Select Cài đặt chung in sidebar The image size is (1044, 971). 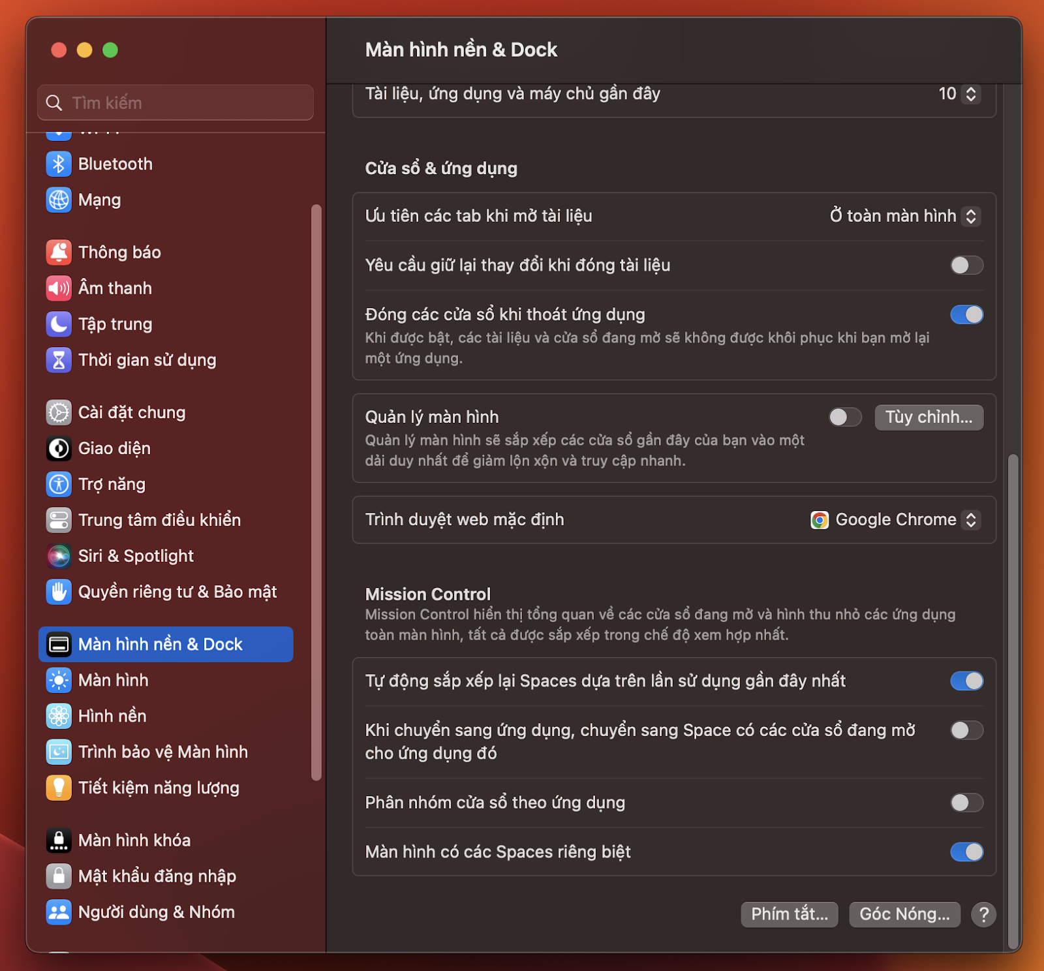132,412
